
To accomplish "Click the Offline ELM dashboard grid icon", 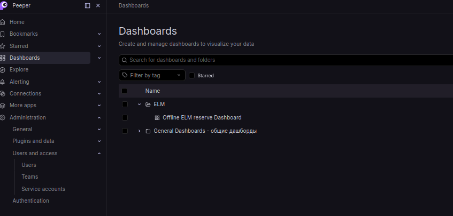I will 157,118.
